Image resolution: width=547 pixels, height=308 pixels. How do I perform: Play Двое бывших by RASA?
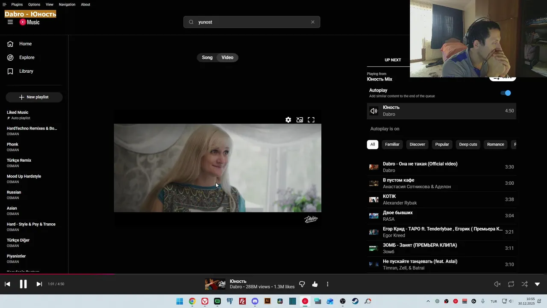[441, 216]
